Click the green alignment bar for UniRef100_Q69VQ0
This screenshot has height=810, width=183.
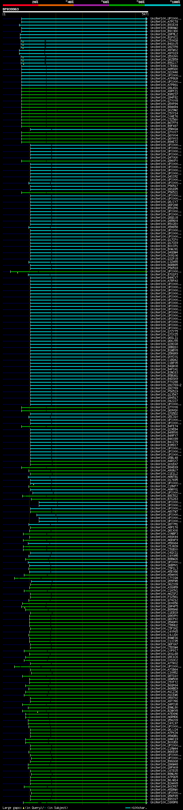(84, 410)
